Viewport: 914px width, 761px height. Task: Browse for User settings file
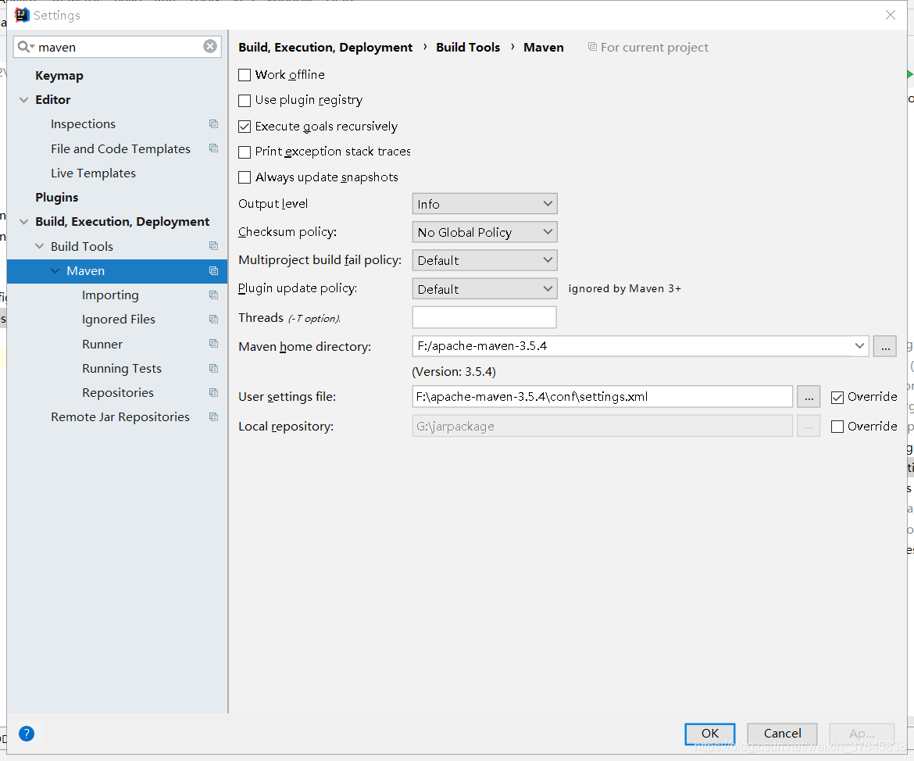pyautogui.click(x=809, y=397)
